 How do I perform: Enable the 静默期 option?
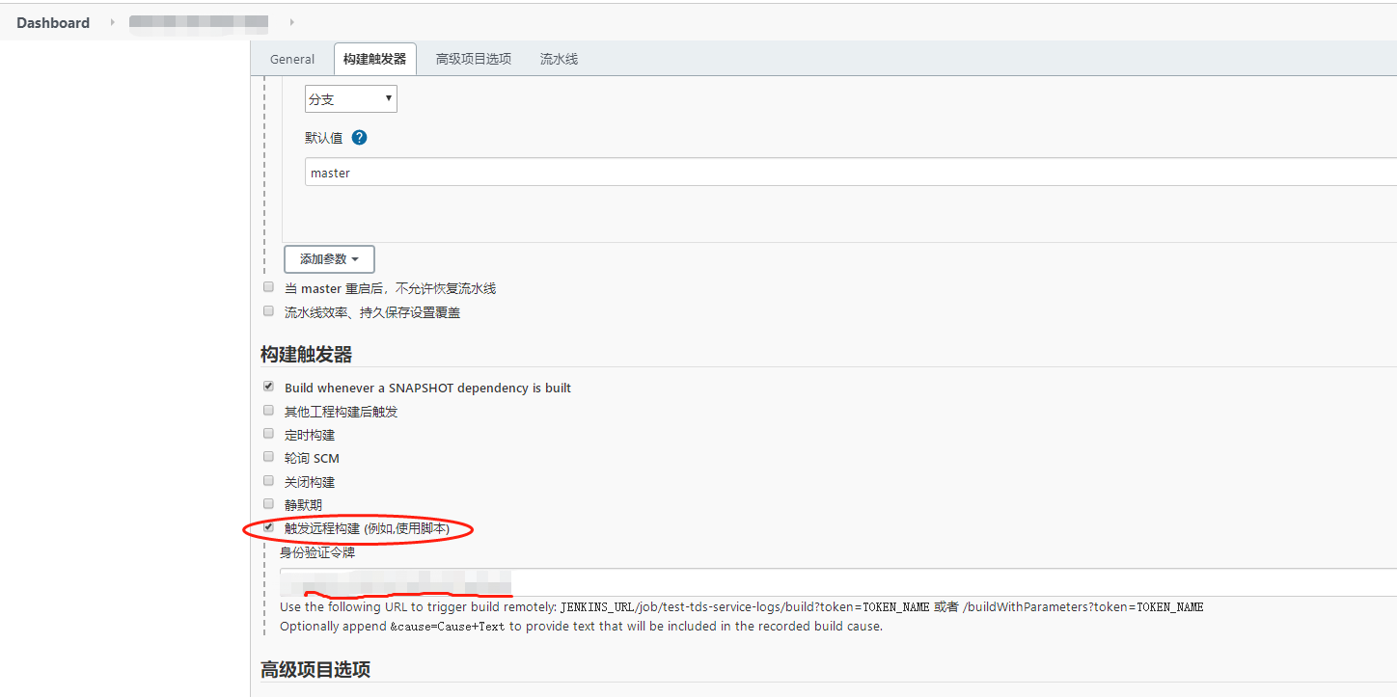268,502
